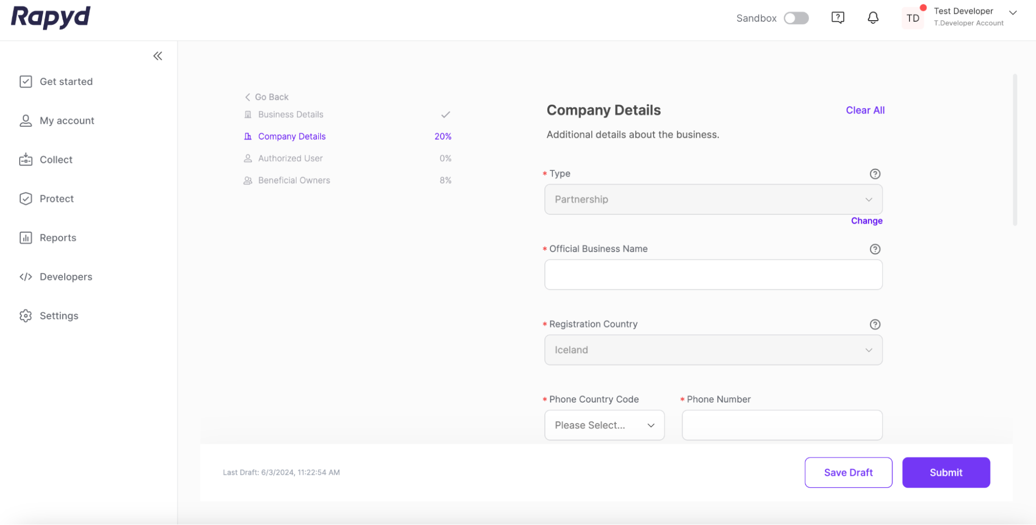Click help icon next to Type field
The height and width of the screenshot is (525, 1036).
(875, 174)
